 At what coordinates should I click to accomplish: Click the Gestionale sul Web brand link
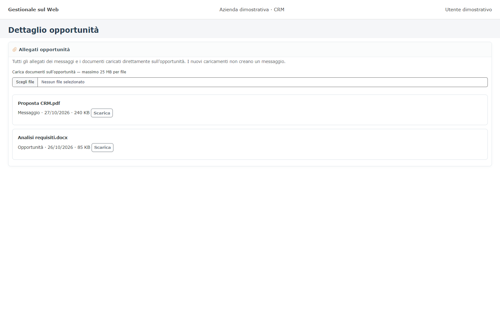(x=33, y=10)
